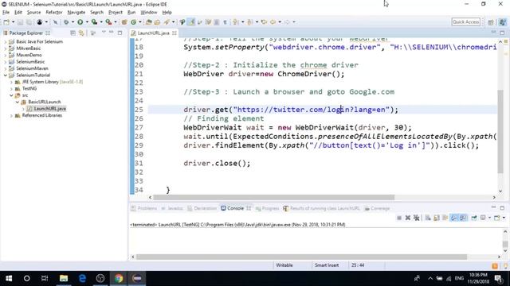
Task: Toggle Mark Occurrences toolbar icon
Action: pos(192,22)
